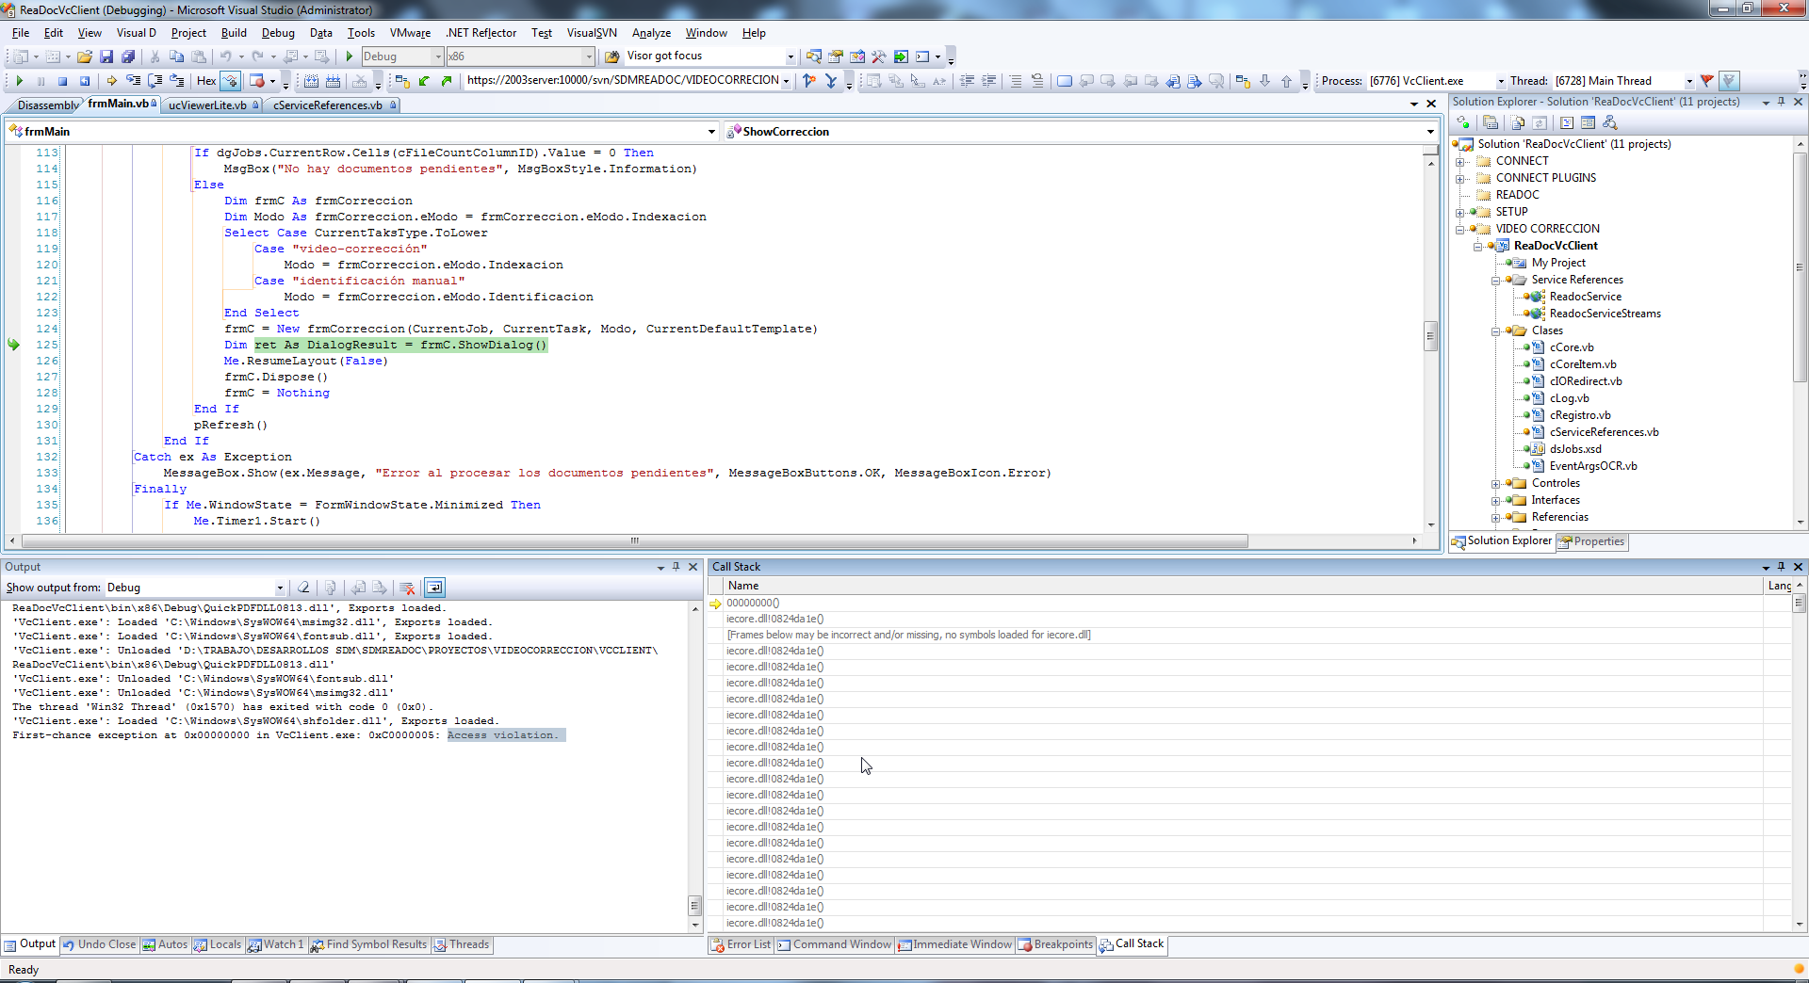Click the Open File folder icon
The height and width of the screenshot is (983, 1809).
[x=84, y=56]
